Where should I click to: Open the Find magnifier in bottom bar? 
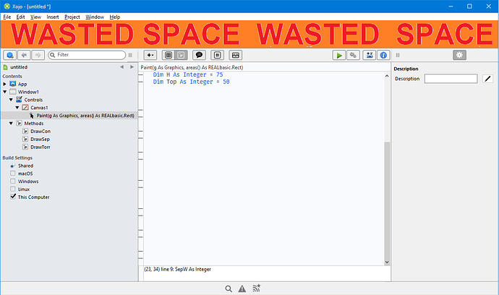point(229,288)
